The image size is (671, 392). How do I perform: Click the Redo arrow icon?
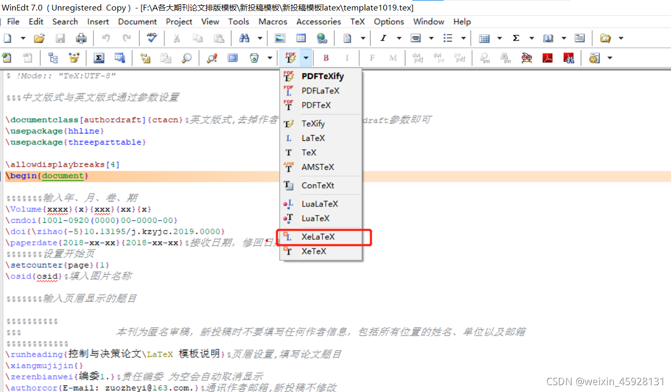(127, 38)
